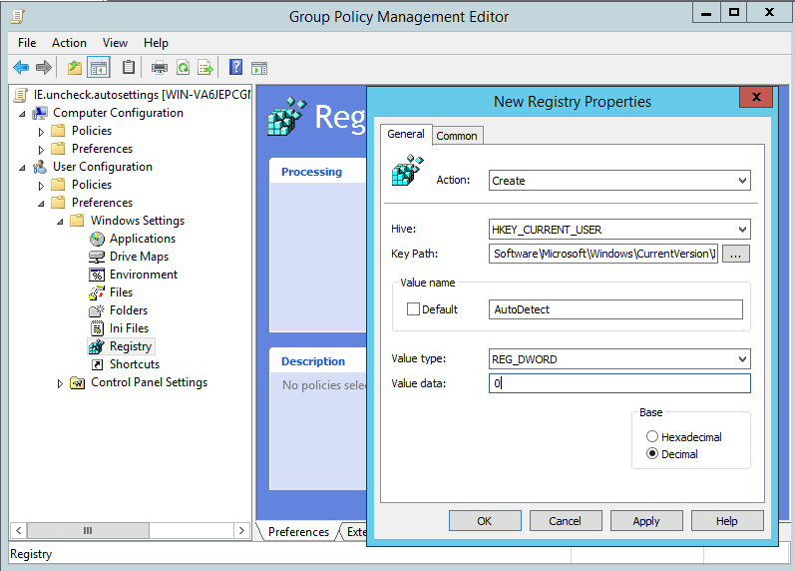Click the Apply button

pyautogui.click(x=646, y=521)
